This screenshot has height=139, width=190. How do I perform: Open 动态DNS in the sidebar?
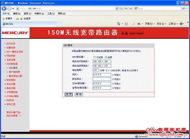pos(10,100)
